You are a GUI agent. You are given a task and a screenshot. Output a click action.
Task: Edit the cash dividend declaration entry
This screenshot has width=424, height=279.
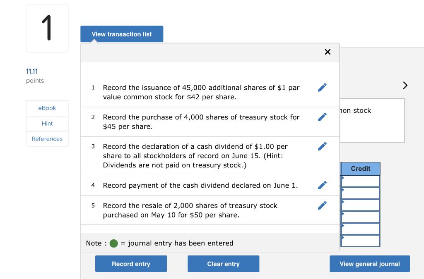[x=322, y=146]
